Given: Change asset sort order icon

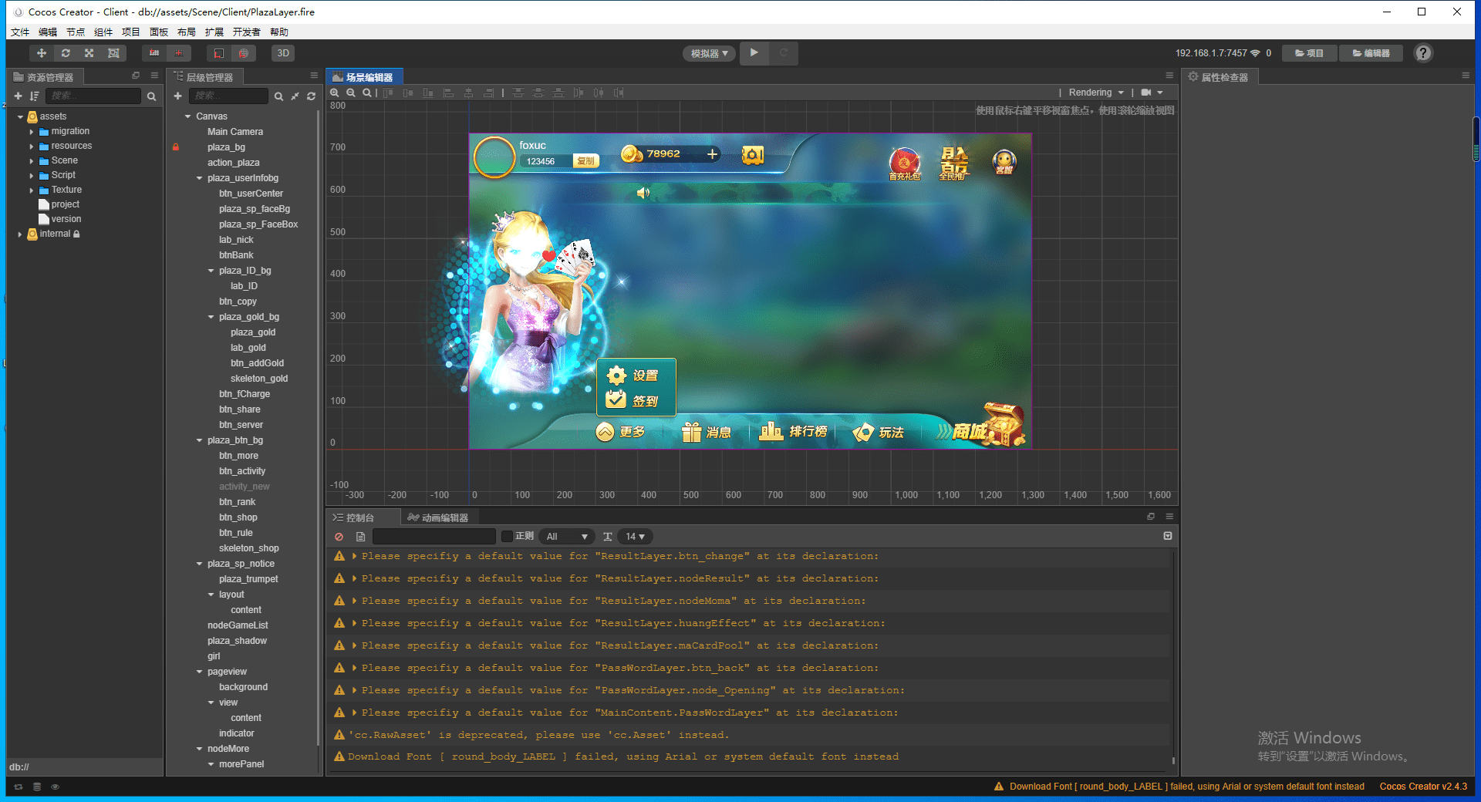Looking at the screenshot, I should 34,96.
